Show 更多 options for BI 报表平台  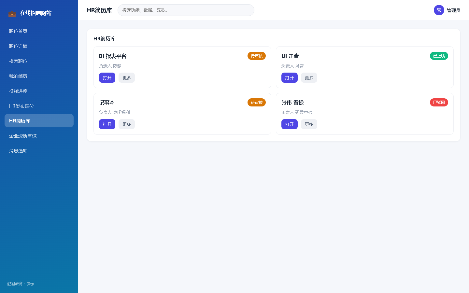(127, 78)
